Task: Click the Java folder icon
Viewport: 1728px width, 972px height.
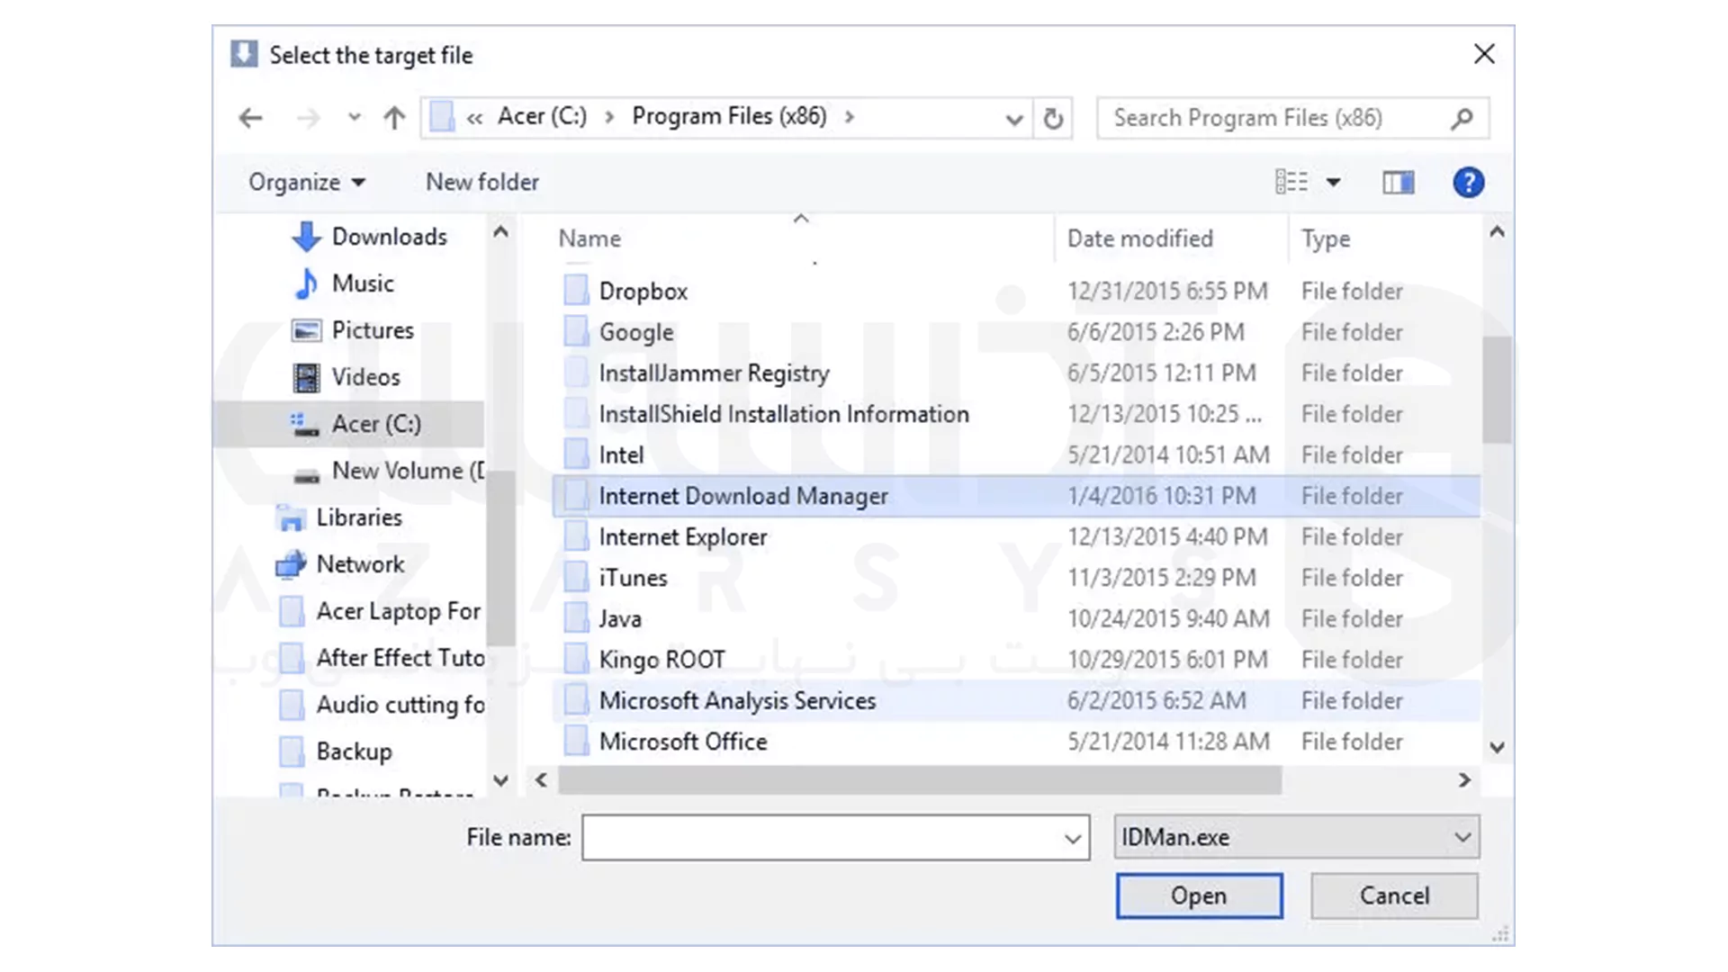Action: coord(576,617)
